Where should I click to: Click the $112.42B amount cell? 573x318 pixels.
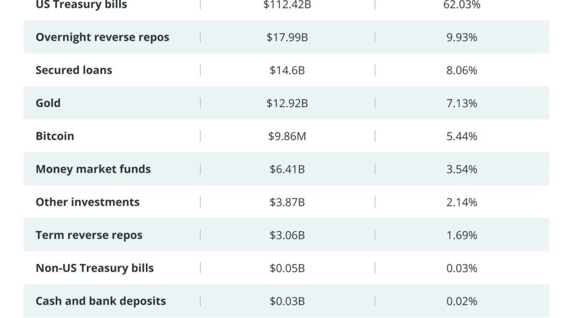287,4
